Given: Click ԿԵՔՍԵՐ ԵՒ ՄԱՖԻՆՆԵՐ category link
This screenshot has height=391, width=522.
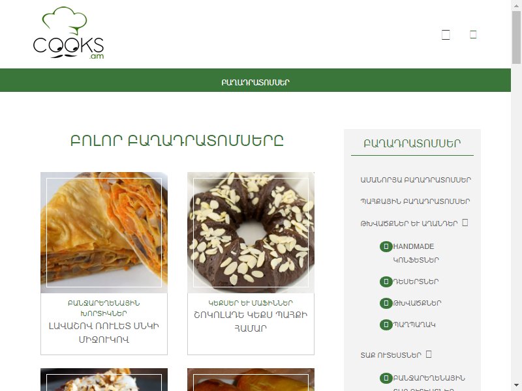Looking at the screenshot, I should click(x=251, y=303).
